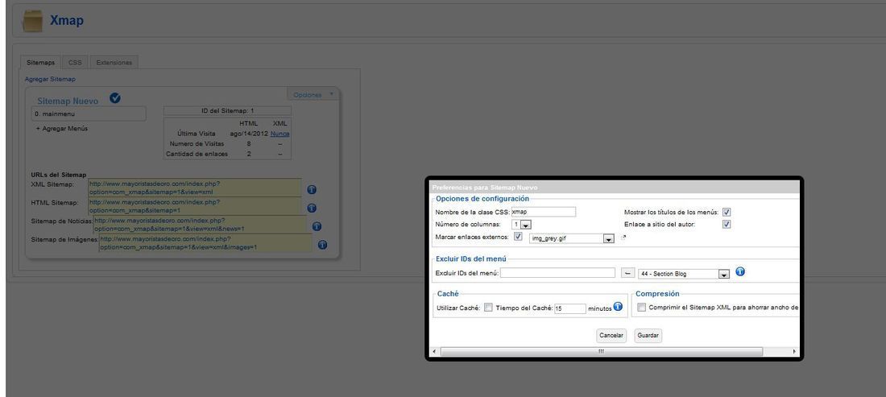
Task: Click the Xmap package icon in header
Action: point(32,22)
